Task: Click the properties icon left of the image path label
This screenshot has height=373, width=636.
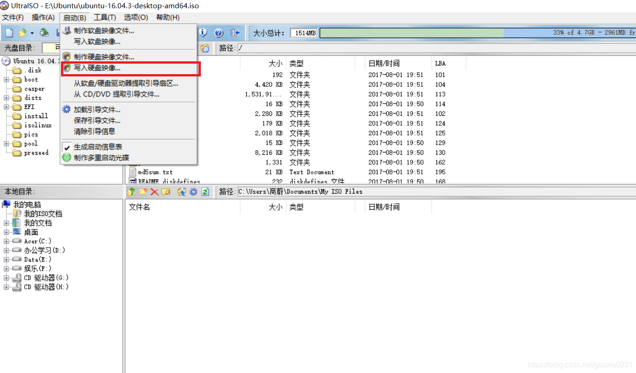Action: click(x=205, y=48)
